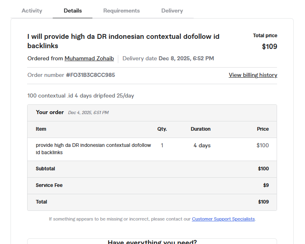Image resolution: width=305 pixels, height=244 pixels.
Task: Go to the Delivery tab
Action: click(x=172, y=11)
